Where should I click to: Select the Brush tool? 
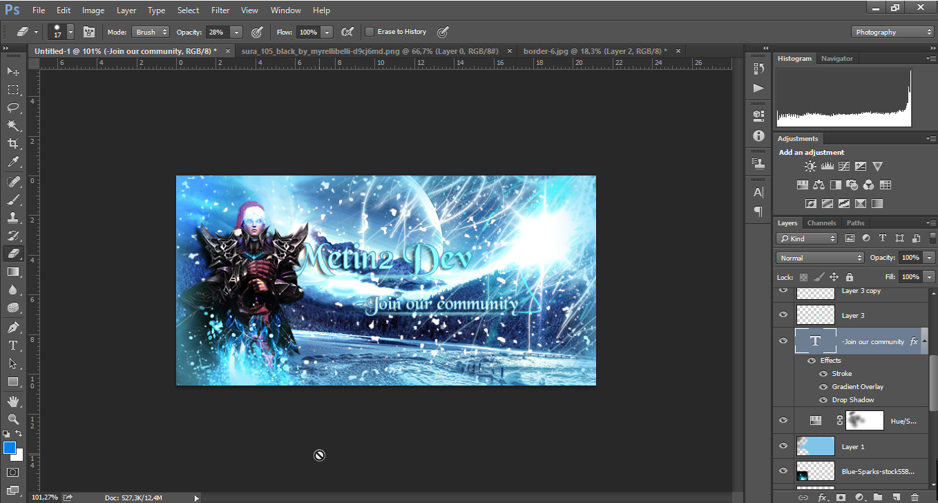pyautogui.click(x=13, y=200)
